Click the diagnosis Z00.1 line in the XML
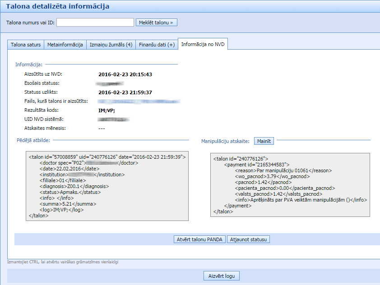Viewport: 380px width, 285px height. pyautogui.click(x=74, y=186)
